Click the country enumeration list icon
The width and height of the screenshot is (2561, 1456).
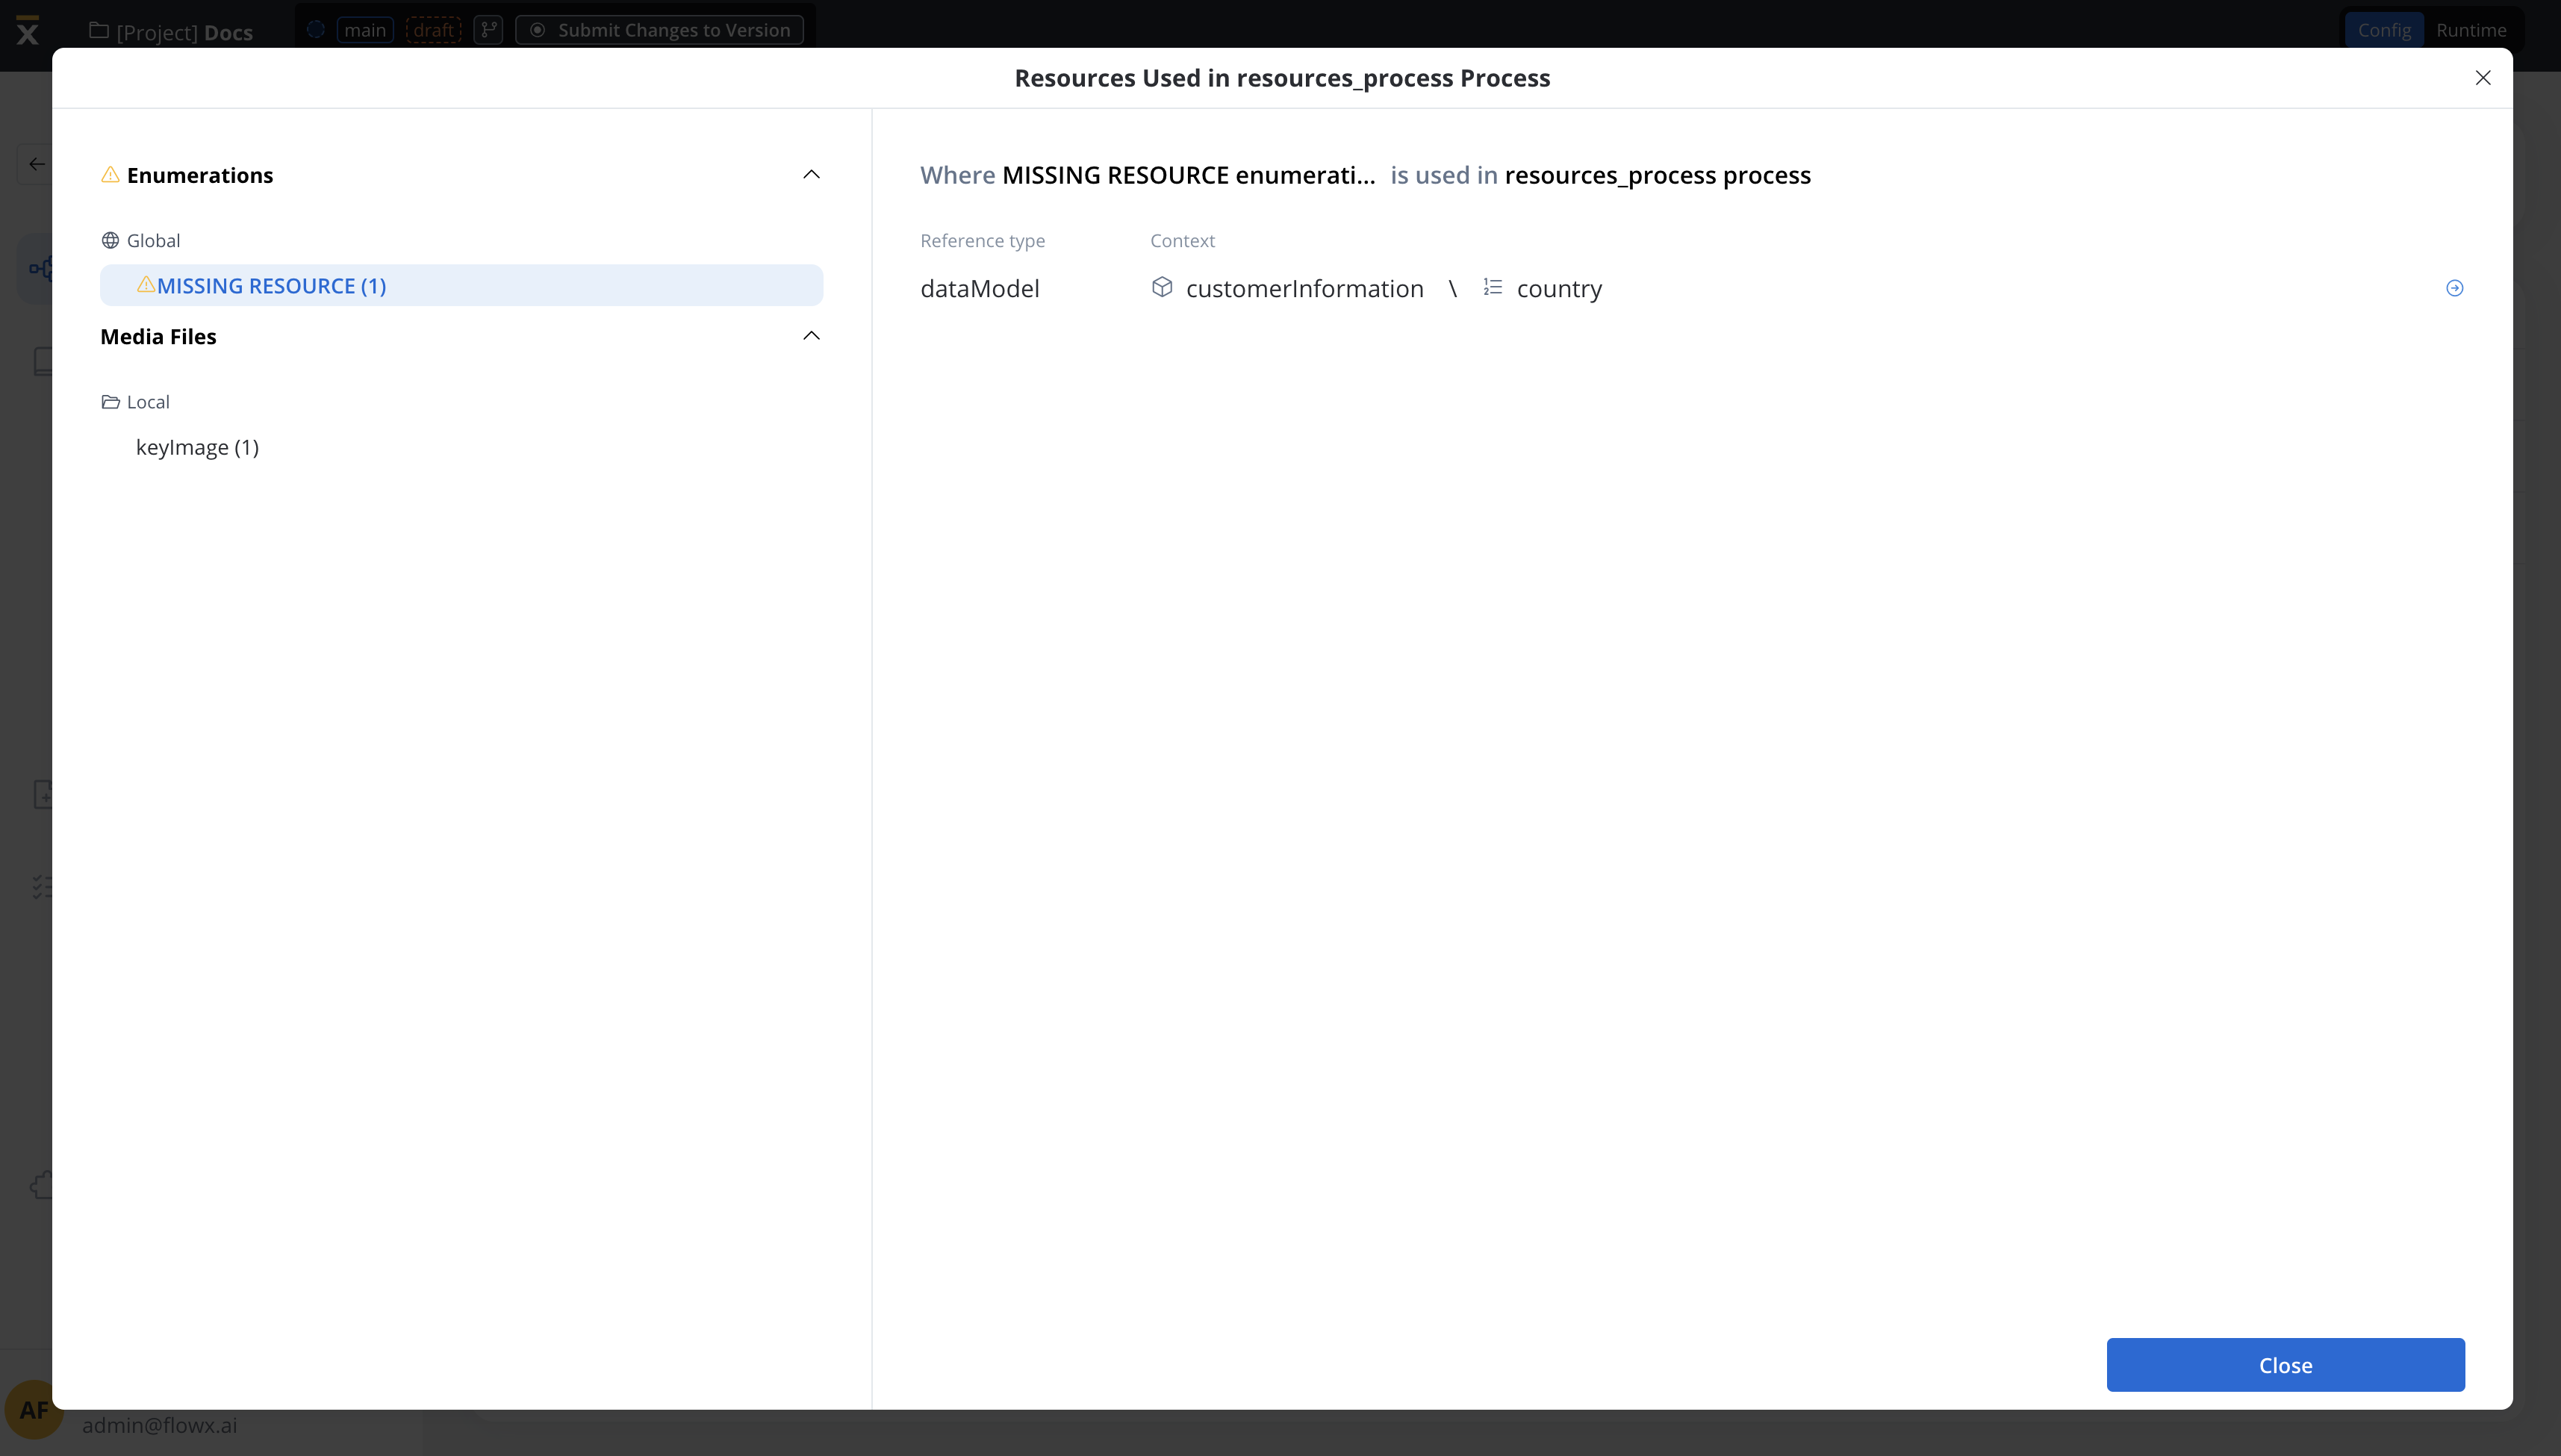tap(1492, 287)
